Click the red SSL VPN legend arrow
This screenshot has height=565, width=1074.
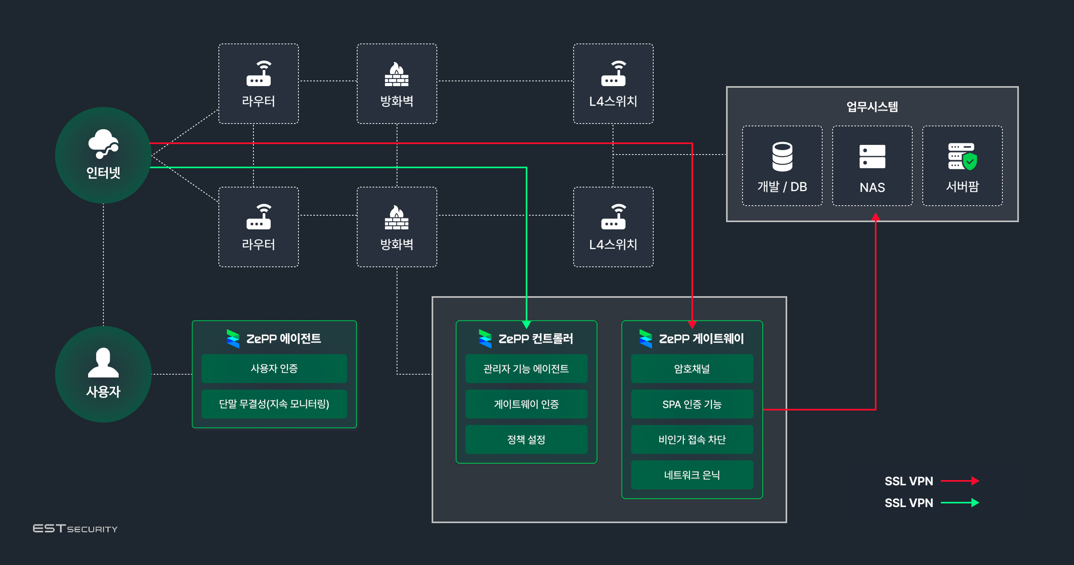(960, 481)
